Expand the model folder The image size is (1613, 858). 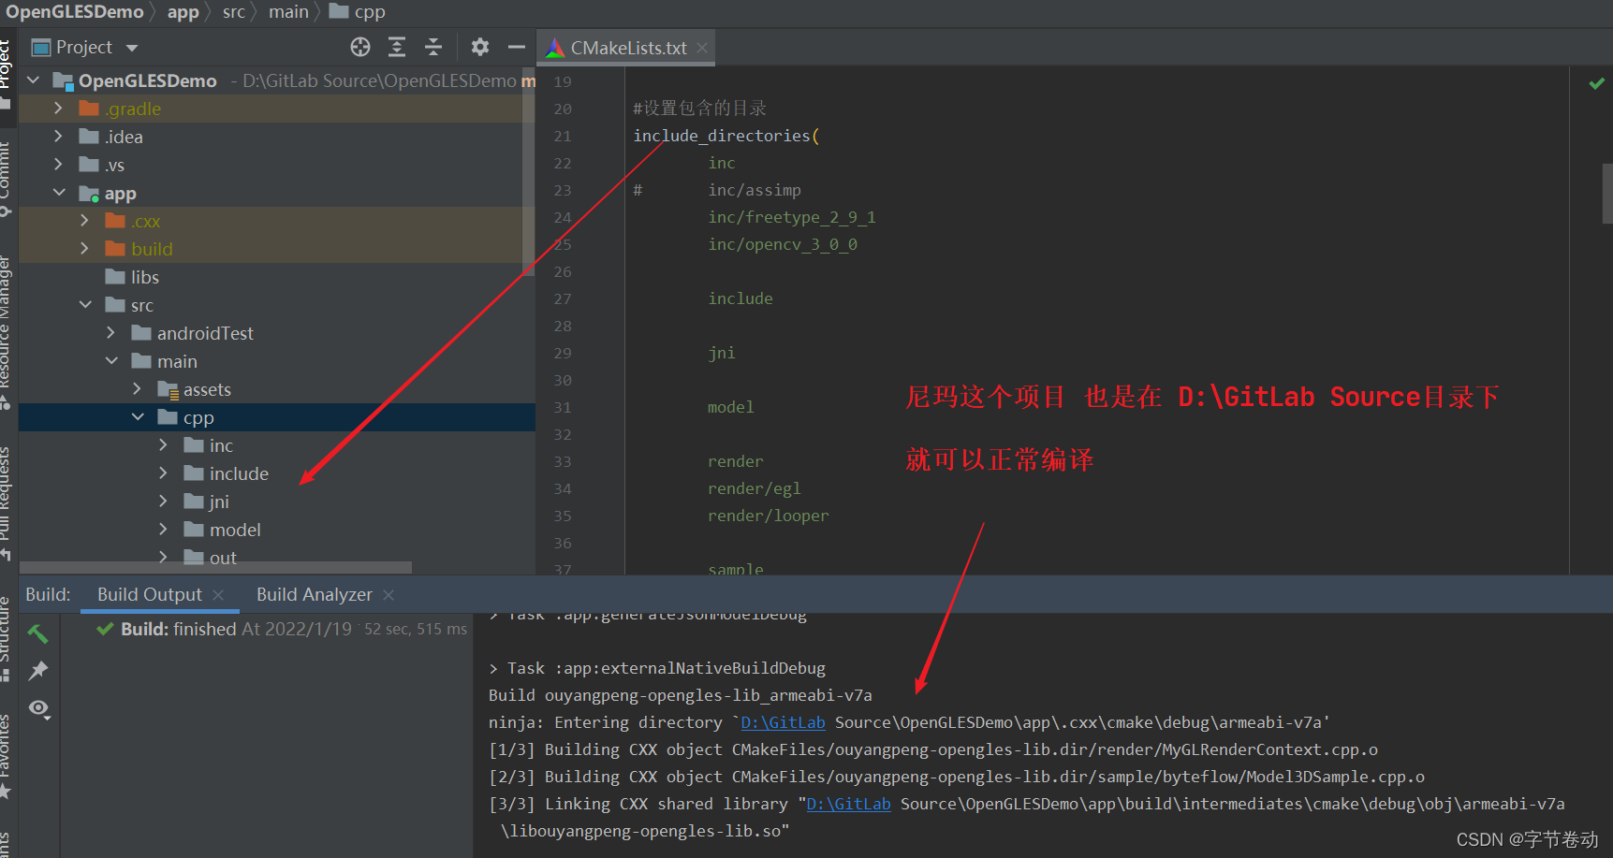coord(164,530)
